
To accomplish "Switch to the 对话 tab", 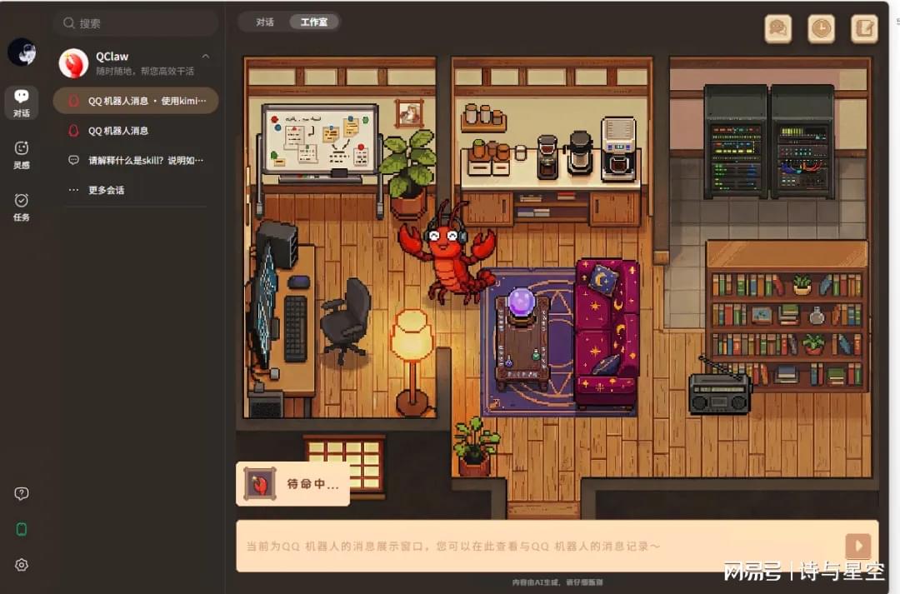I will tap(265, 22).
